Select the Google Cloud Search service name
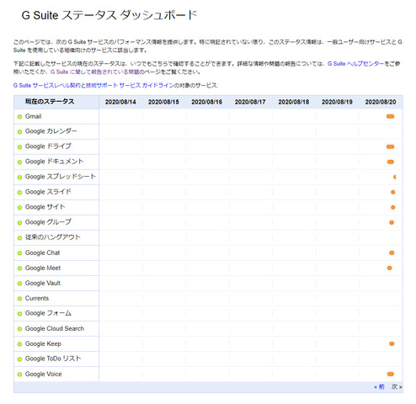The height and width of the screenshot is (404, 416). [55, 328]
